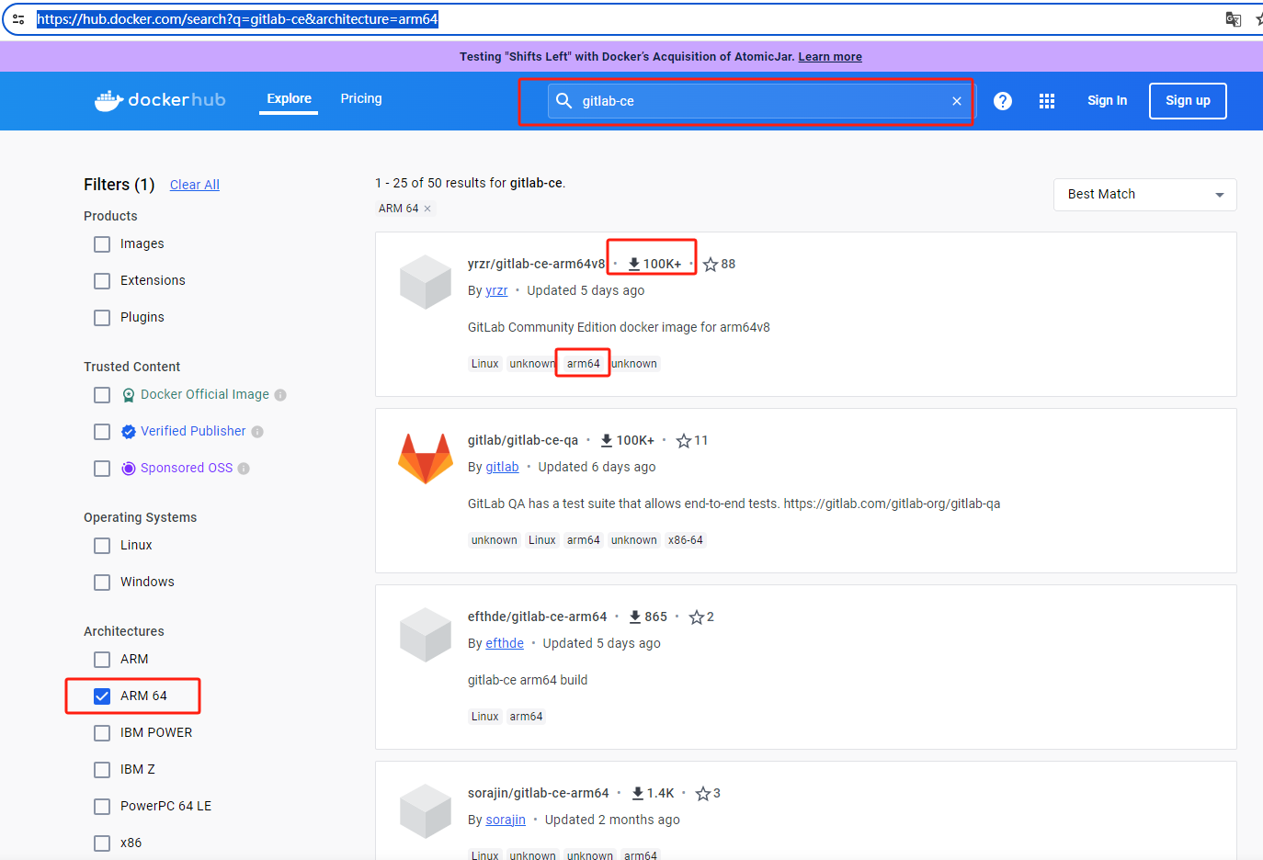Switch to the Pricing page
This screenshot has height=860, width=1263.
tap(360, 98)
